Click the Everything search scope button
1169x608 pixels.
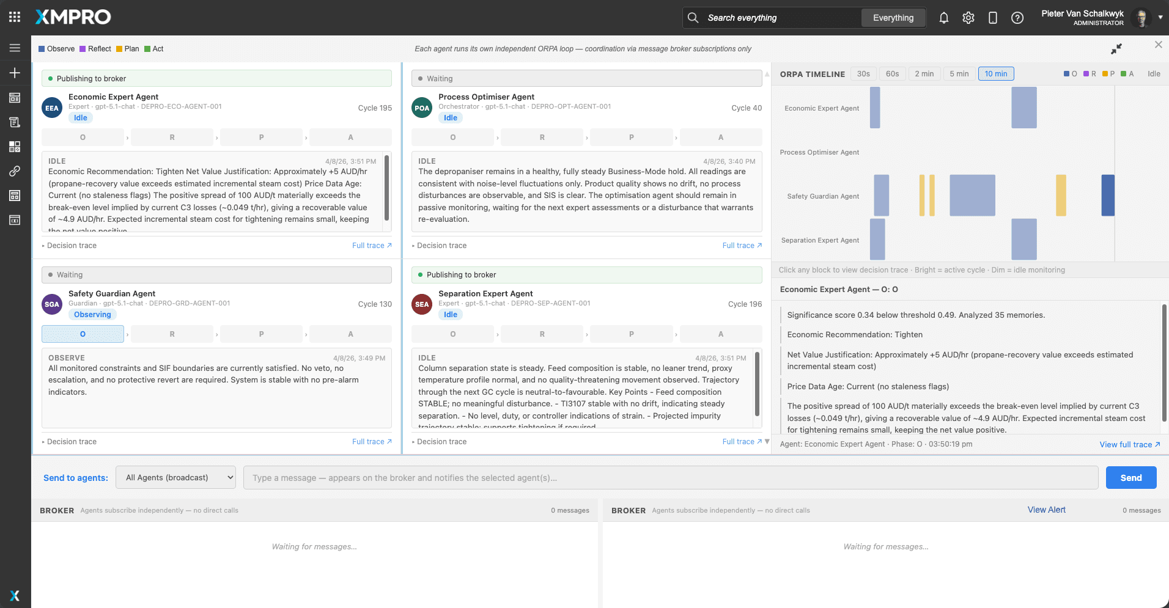click(x=893, y=18)
